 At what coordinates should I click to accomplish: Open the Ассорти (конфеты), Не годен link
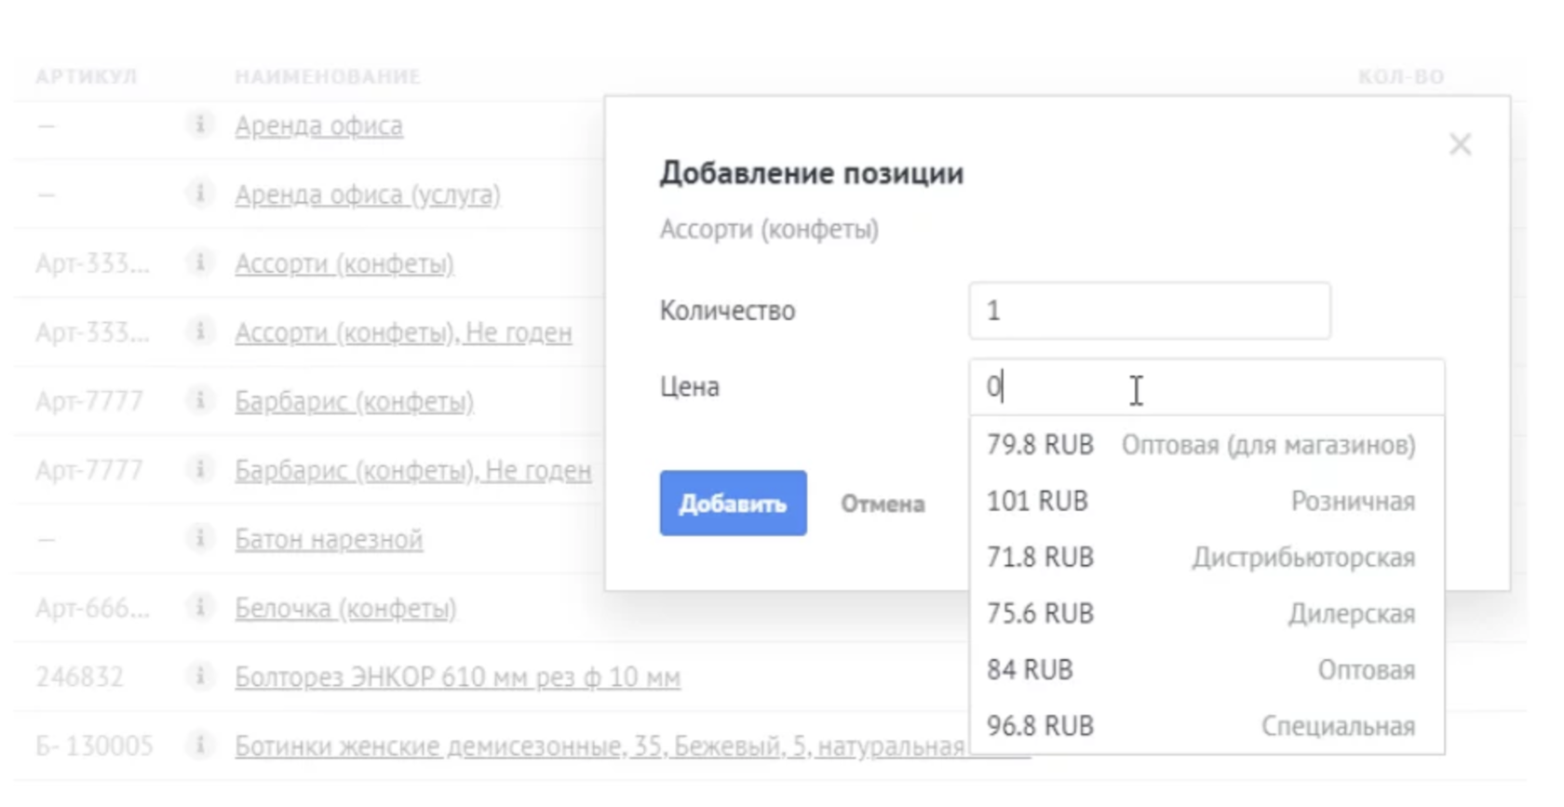coord(403,332)
